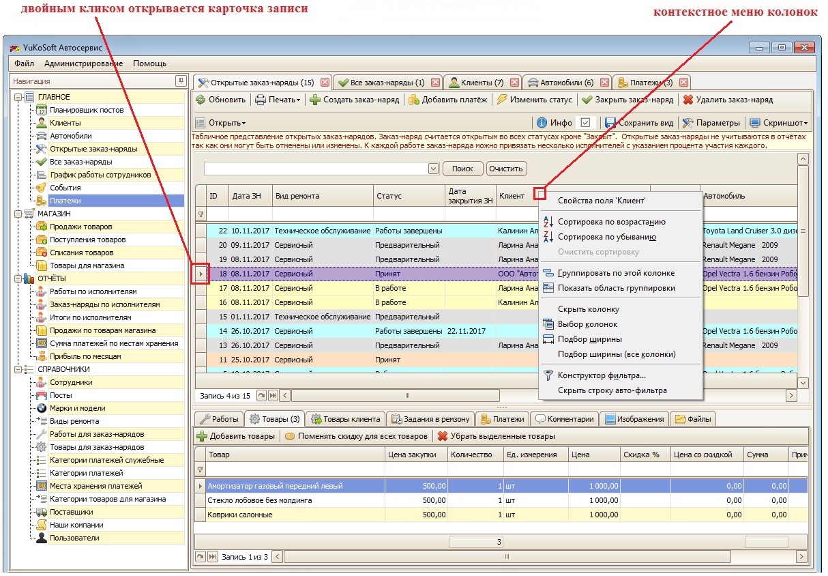828x576 pixels.
Task: Toggle the checkbox next to Инфо
Action: pos(585,123)
